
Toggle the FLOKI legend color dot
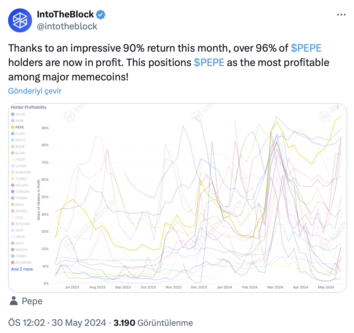click(13, 134)
